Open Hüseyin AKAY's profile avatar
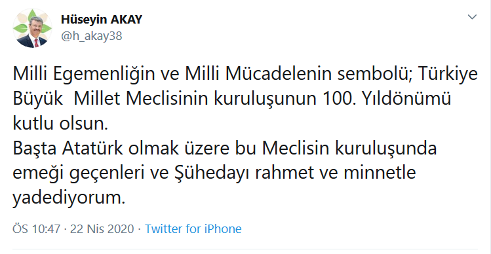This screenshot has height=254, width=491. [x=32, y=28]
